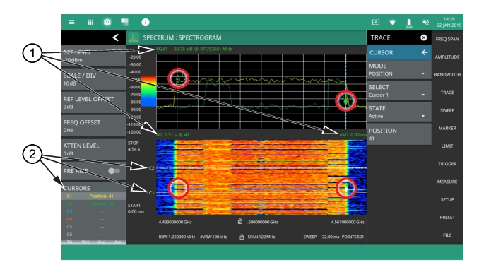Toggle the PRE AMP switch
Viewport: 479px width, 265px height.
tap(114, 171)
